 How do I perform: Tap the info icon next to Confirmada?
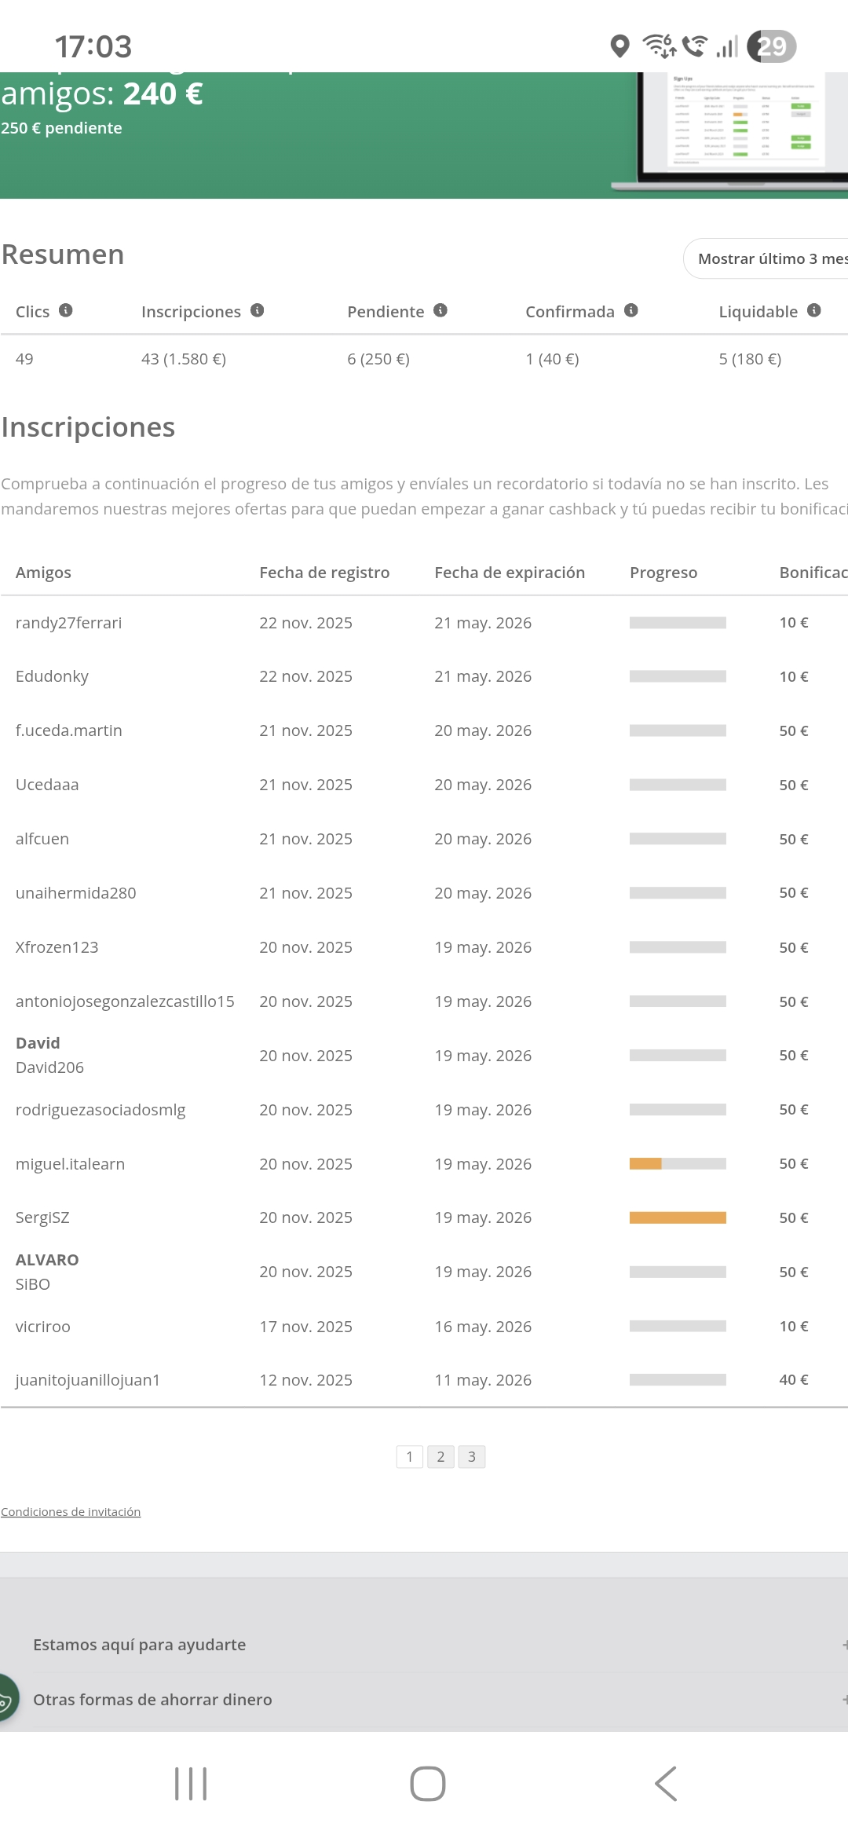click(631, 310)
